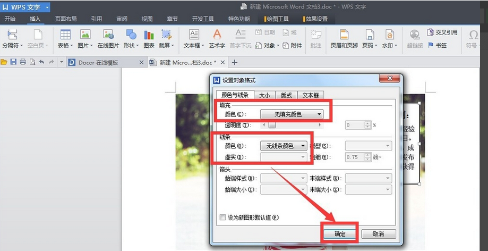Switch to the 开始 ribbon tab
This screenshot has width=488, height=251.
coord(10,19)
